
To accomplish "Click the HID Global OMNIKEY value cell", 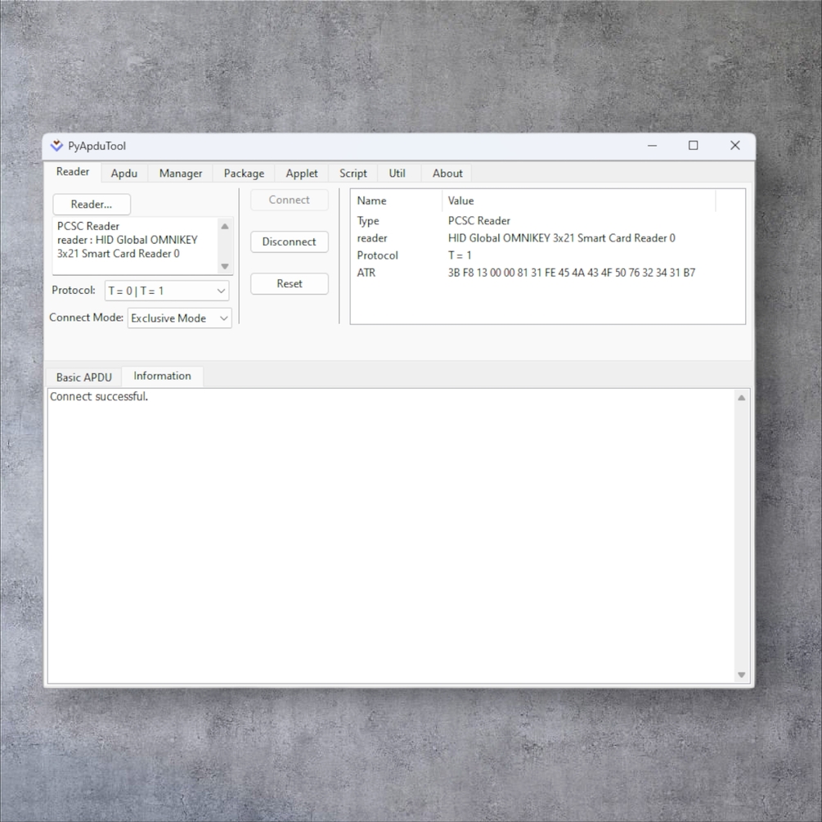I will coord(561,238).
